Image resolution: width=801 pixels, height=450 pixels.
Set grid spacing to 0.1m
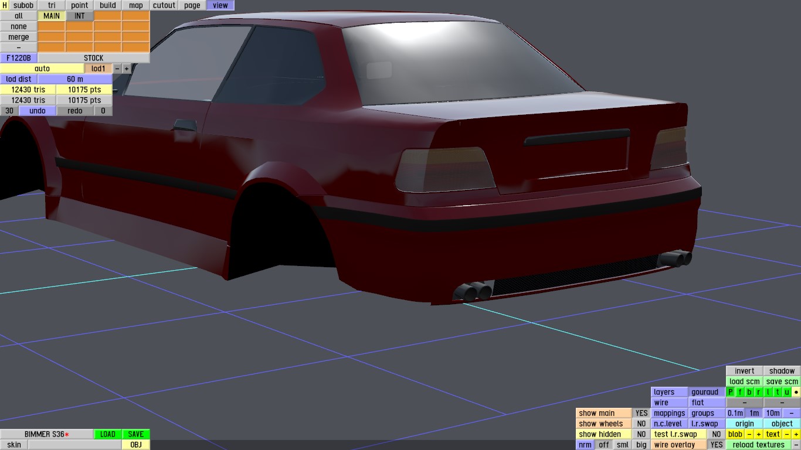point(735,413)
